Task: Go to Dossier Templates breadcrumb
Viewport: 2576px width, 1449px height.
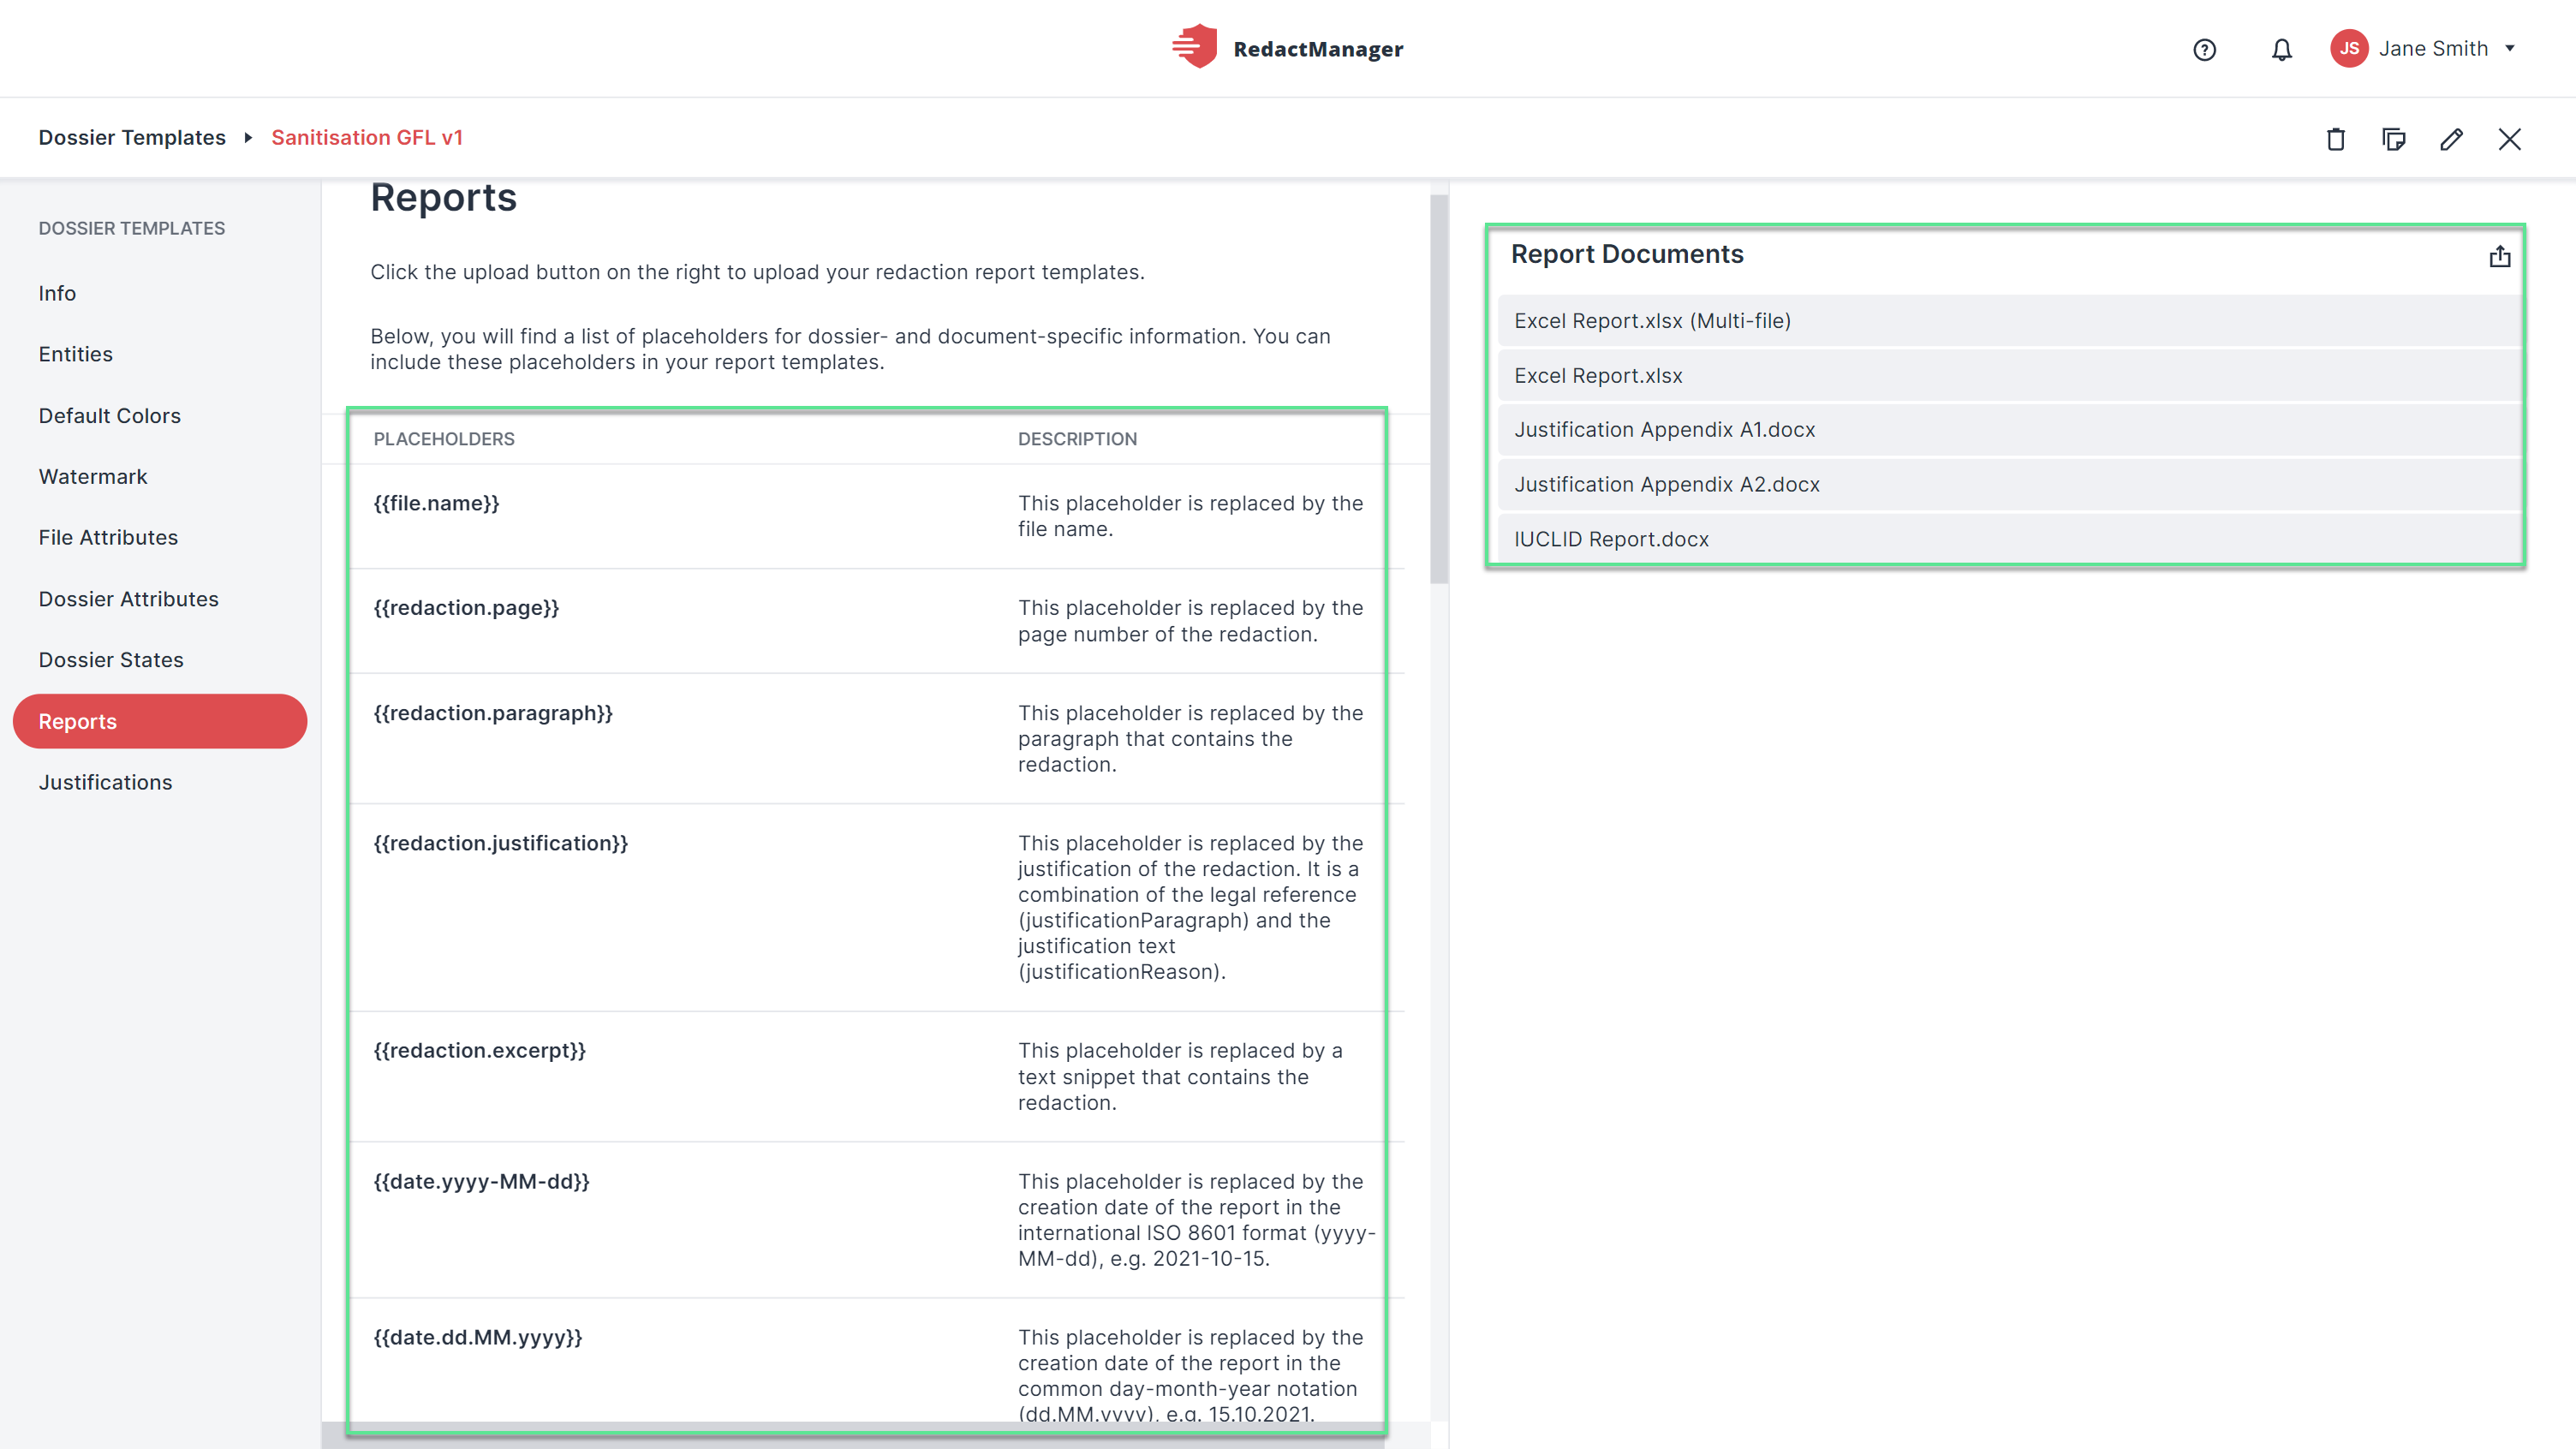Action: coord(132,137)
